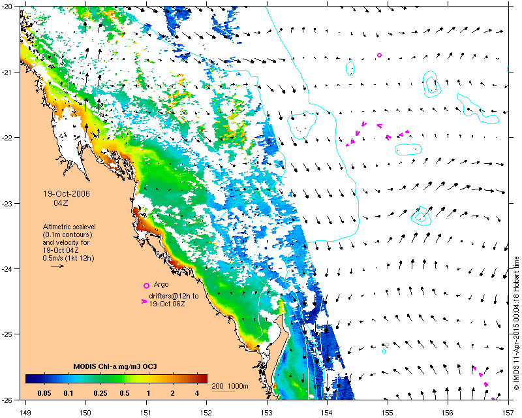Click the colorbar value label '2'
Viewport: 522px width, 418px height.
pos(172,393)
